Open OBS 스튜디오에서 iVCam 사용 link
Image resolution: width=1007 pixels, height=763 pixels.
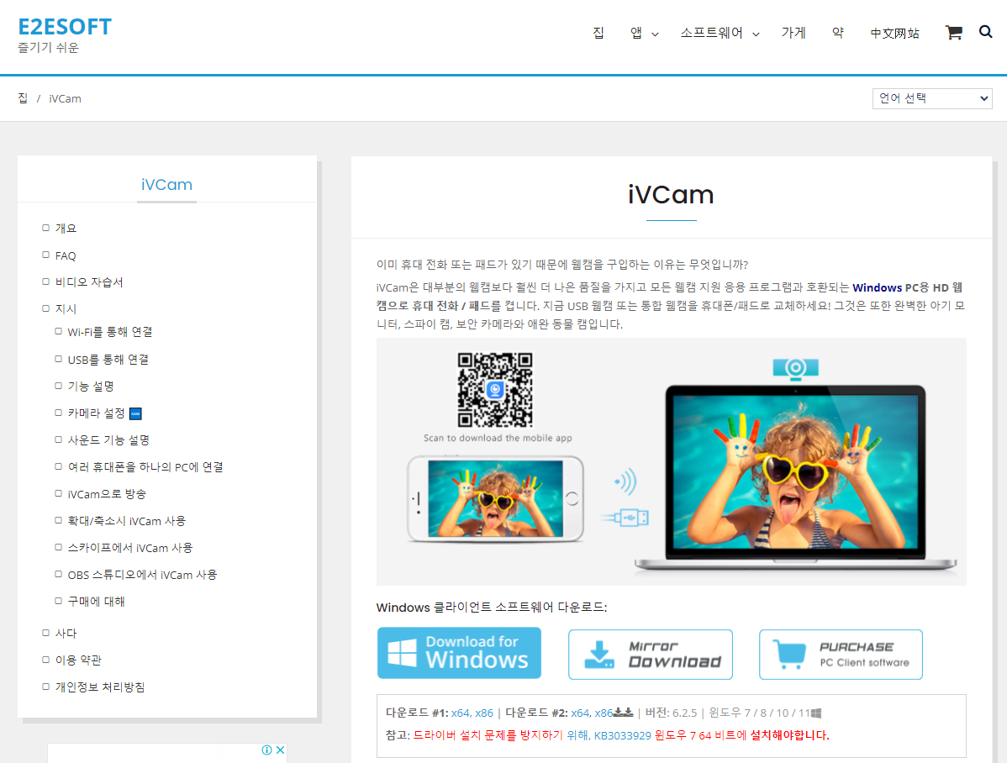point(143,576)
